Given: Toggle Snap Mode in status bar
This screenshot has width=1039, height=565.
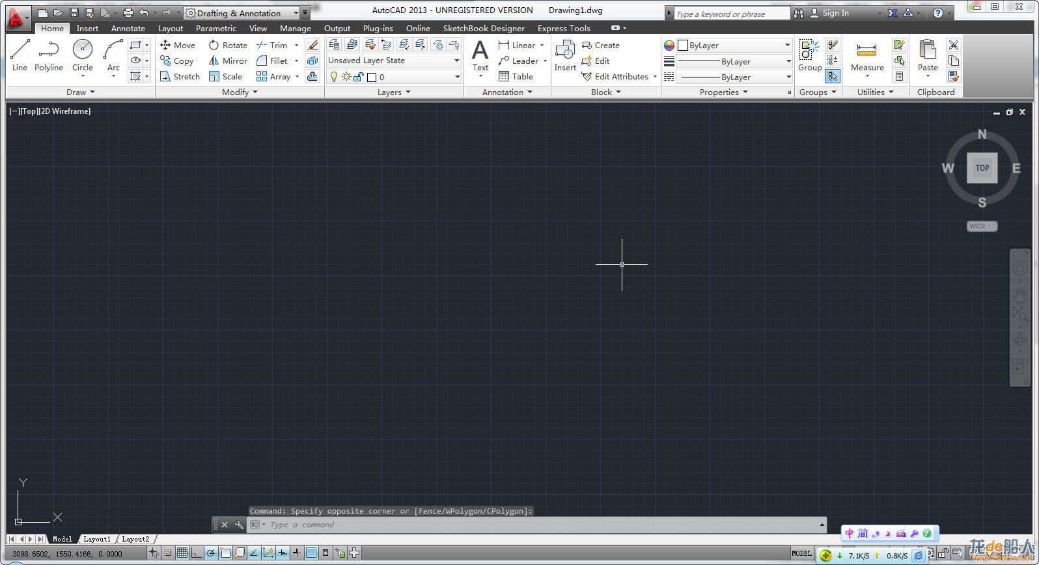Looking at the screenshot, I should click(x=168, y=553).
